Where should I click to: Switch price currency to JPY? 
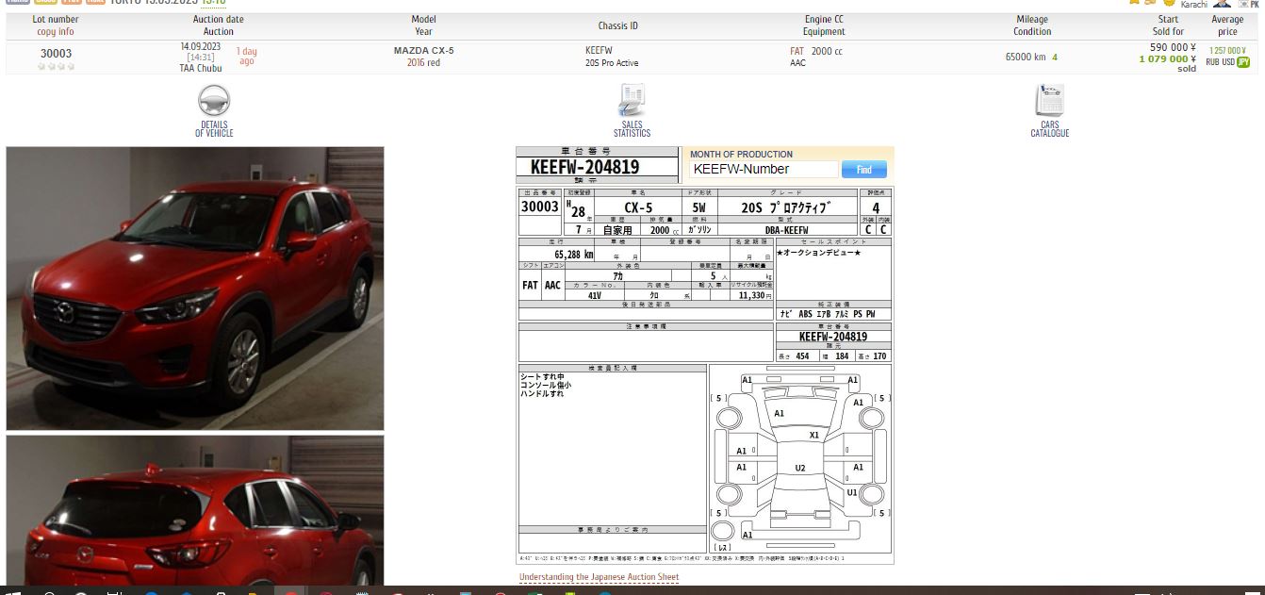click(x=1243, y=62)
